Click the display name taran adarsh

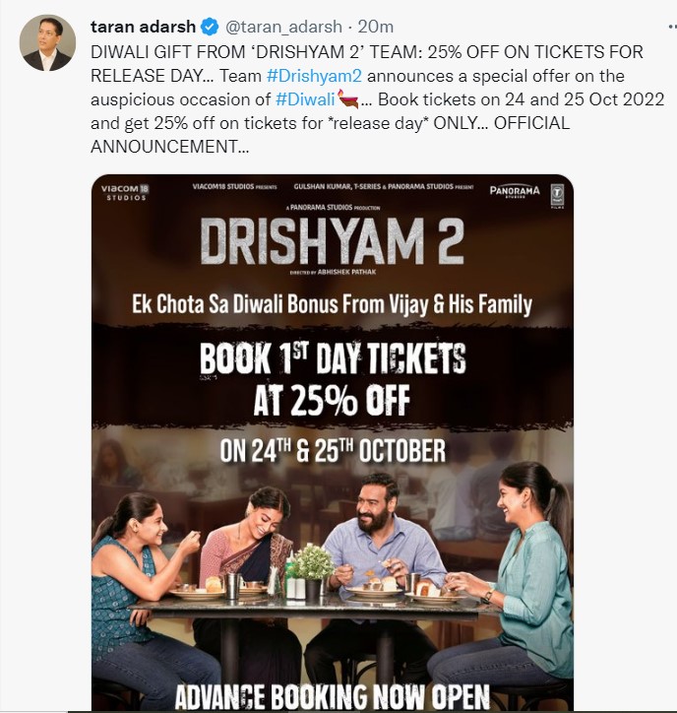(x=143, y=27)
